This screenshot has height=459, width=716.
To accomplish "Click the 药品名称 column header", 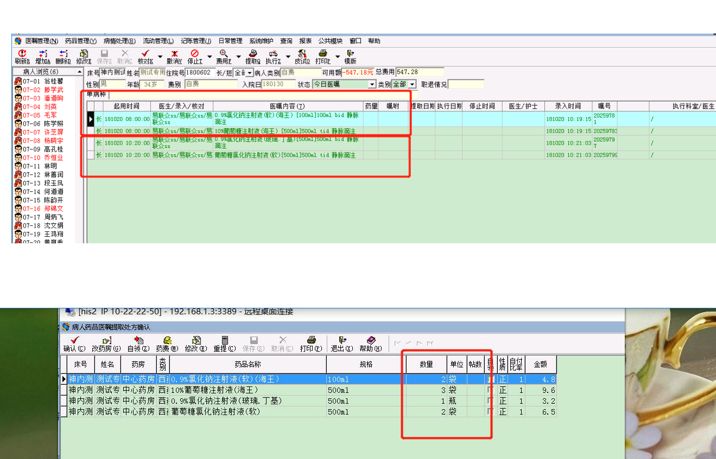I will pos(248,364).
